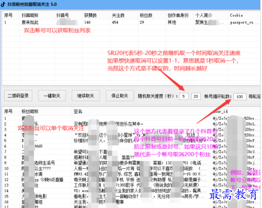
Task: Click the 个人简介 column header
Action: (204, 15)
